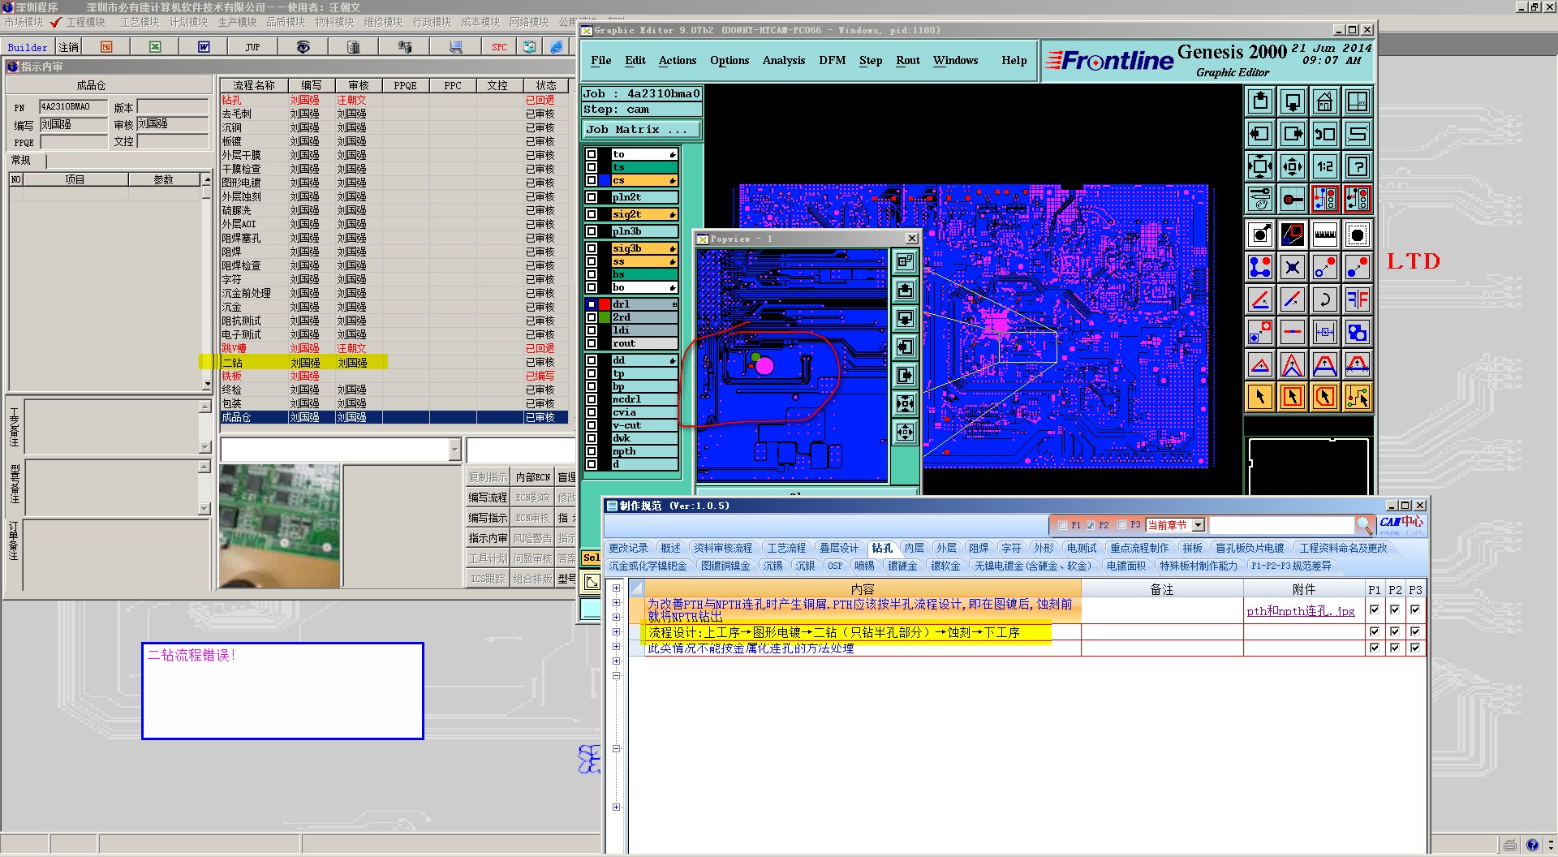Click the rotate arrow edit tool icon
This screenshot has width=1558, height=857.
[x=1324, y=299]
